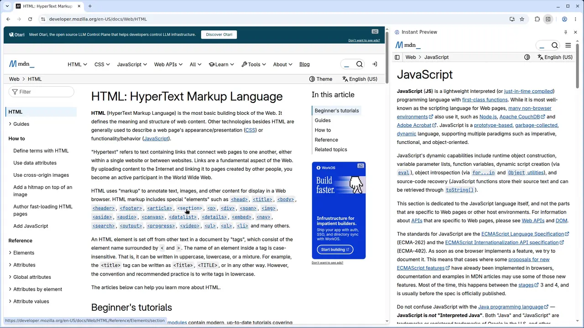Open the All navigation menu
The image size is (584, 328).
click(195, 64)
